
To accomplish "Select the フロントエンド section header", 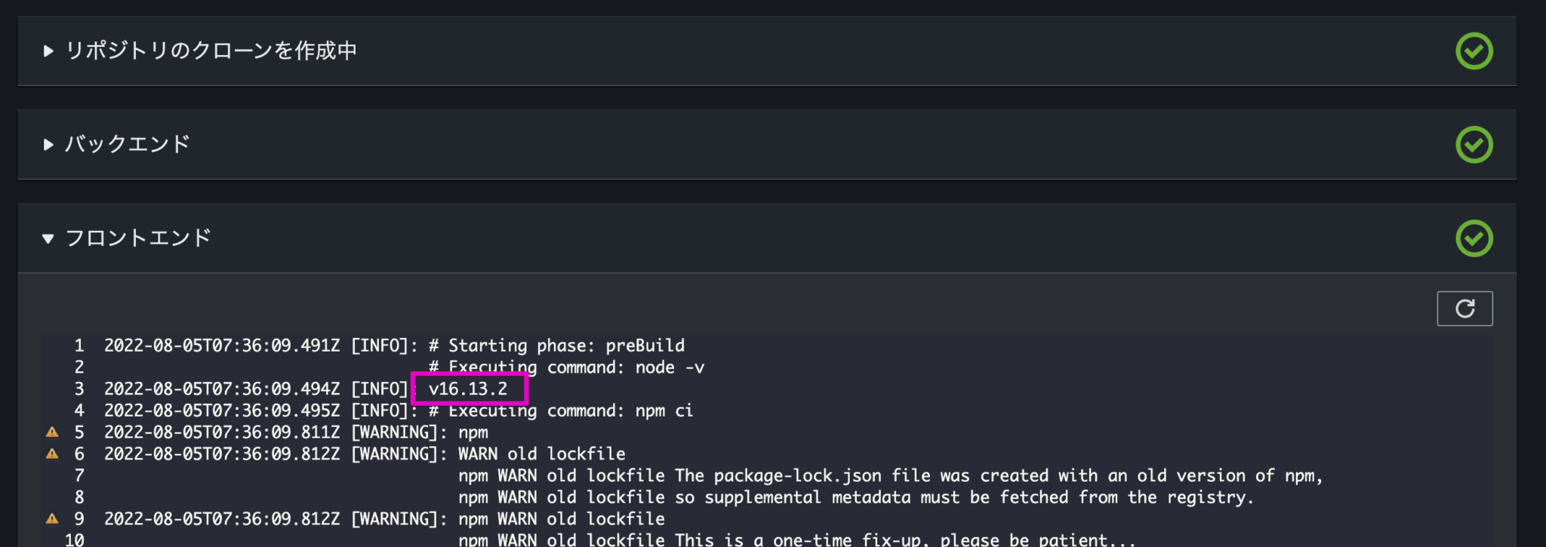I will click(136, 238).
